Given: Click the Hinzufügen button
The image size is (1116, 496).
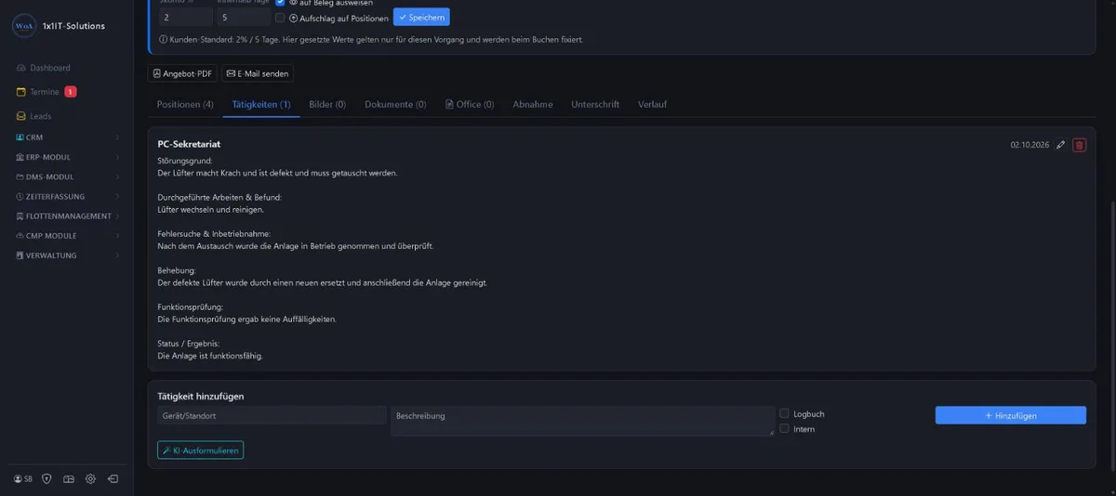Looking at the screenshot, I should click(1011, 415).
